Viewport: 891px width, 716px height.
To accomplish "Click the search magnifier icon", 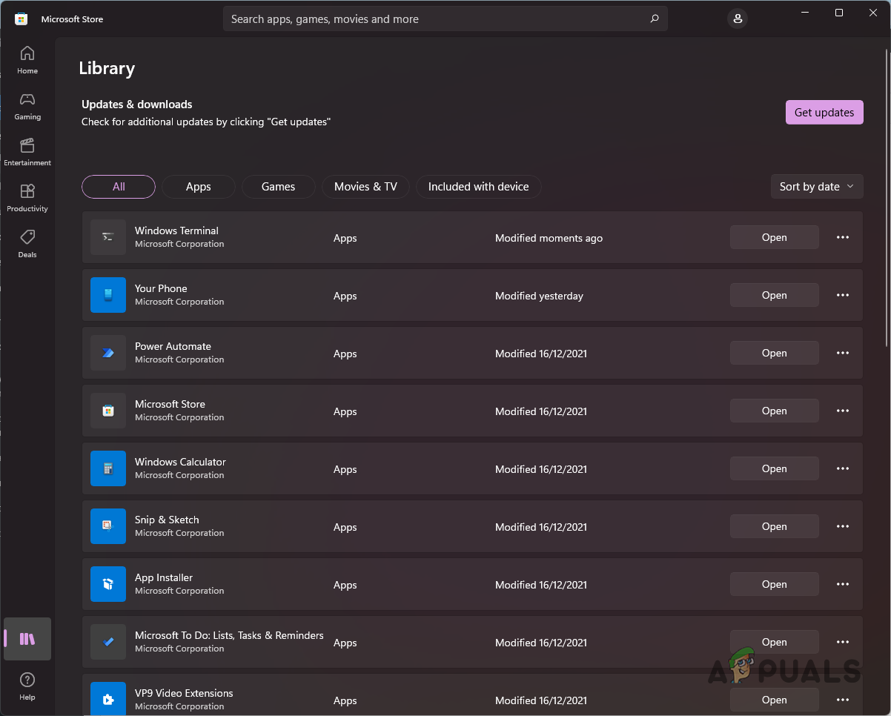I will click(x=654, y=19).
